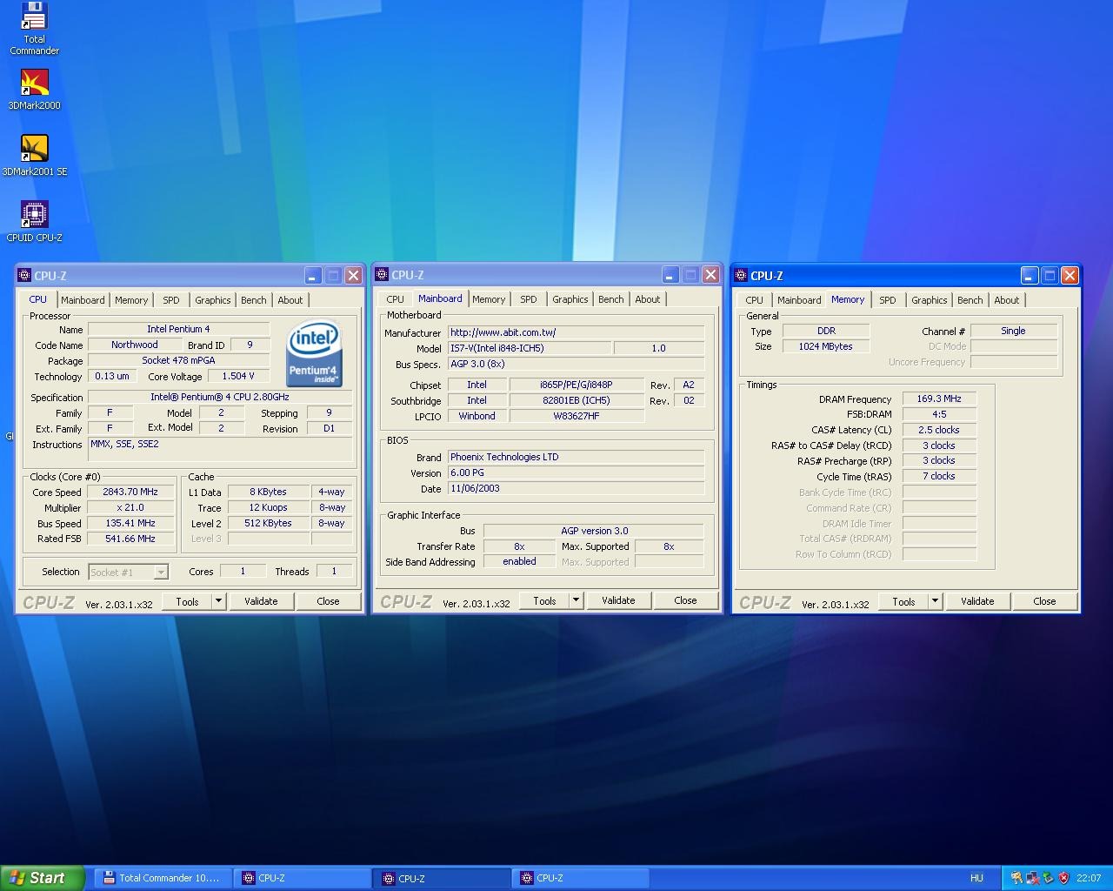
Task: Click Close button in right CPU-Z window
Action: [x=1044, y=601]
